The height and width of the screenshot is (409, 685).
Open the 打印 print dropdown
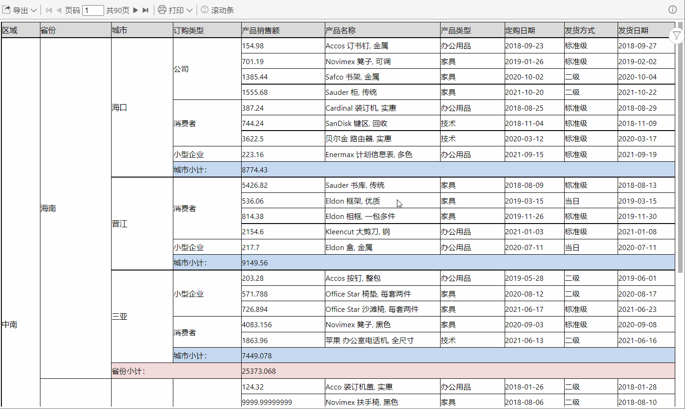175,10
